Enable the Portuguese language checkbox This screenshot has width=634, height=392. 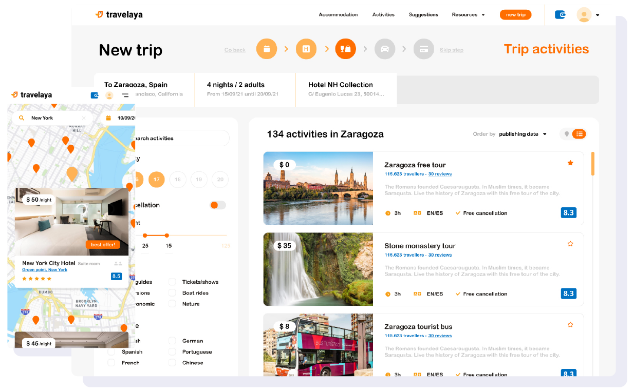(x=173, y=352)
